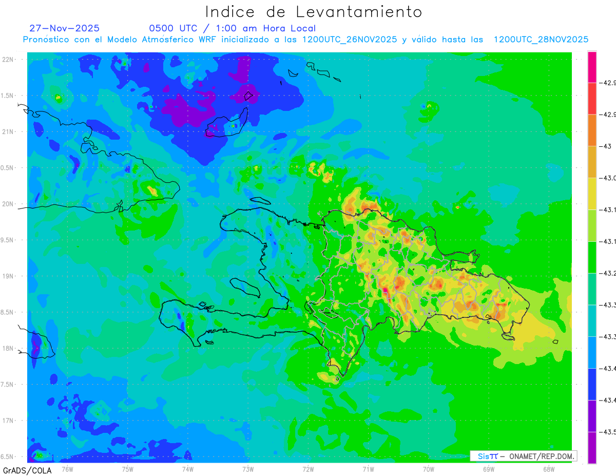616x476 pixels.
Task: Click the bright green swatch above -43.2
Action: click(x=592, y=257)
